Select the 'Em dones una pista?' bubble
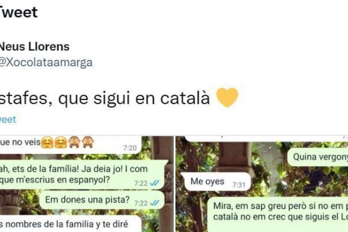Screen dimensions: 348x232 tap(102, 200)
